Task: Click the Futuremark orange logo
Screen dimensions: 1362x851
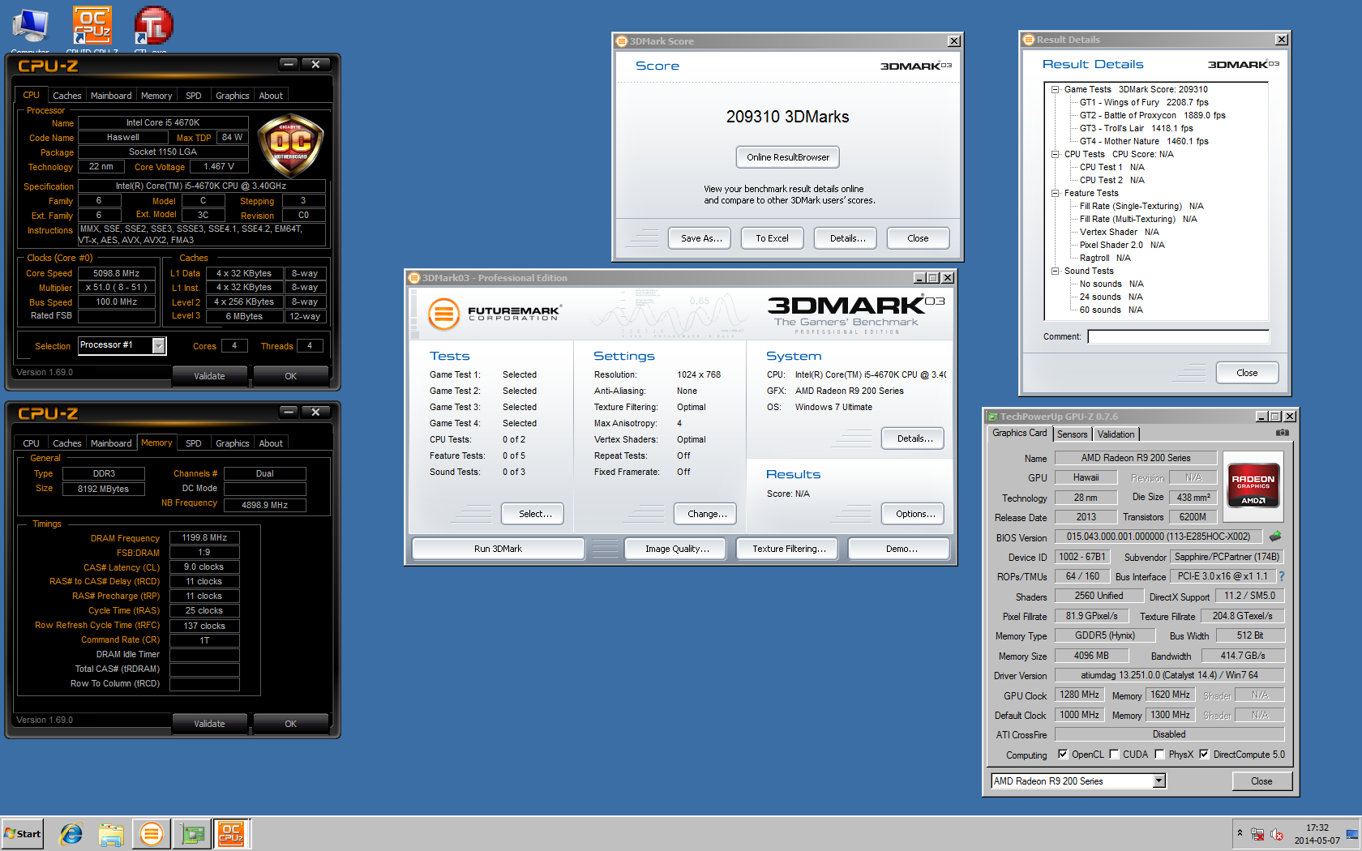Action: (443, 314)
